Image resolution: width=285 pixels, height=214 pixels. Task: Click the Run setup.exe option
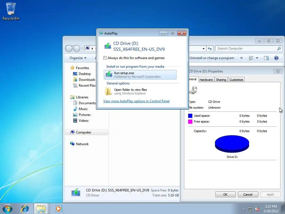[140, 75]
